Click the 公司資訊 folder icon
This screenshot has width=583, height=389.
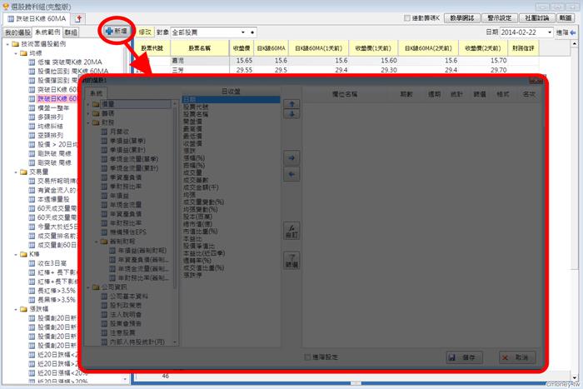96,287
